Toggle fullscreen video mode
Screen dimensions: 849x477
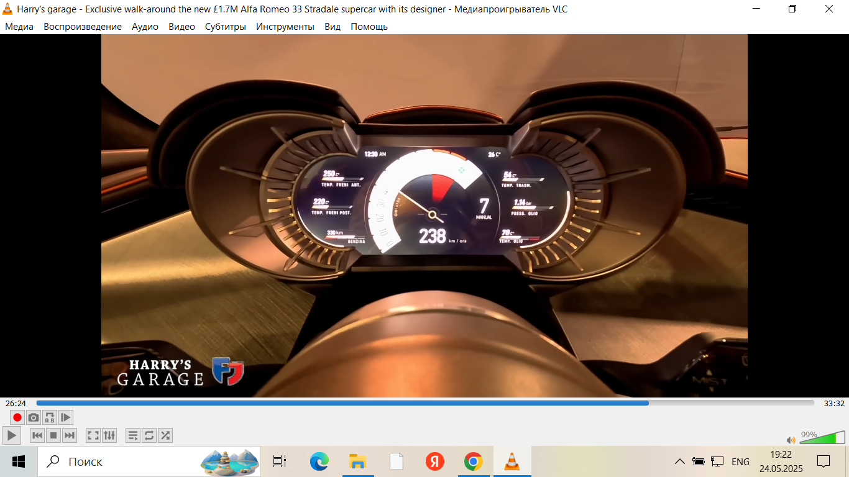(x=93, y=435)
